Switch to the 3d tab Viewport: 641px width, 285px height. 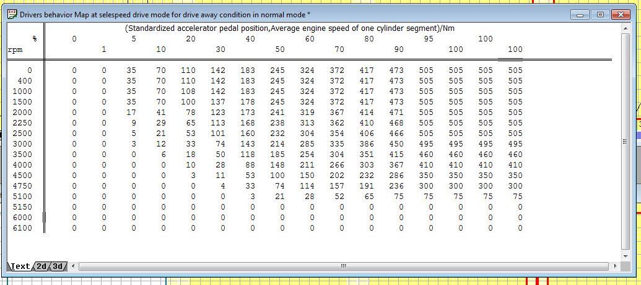point(58,266)
